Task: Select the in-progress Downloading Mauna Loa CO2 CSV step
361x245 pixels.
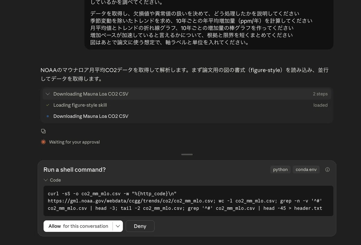Action: [x=187, y=116]
